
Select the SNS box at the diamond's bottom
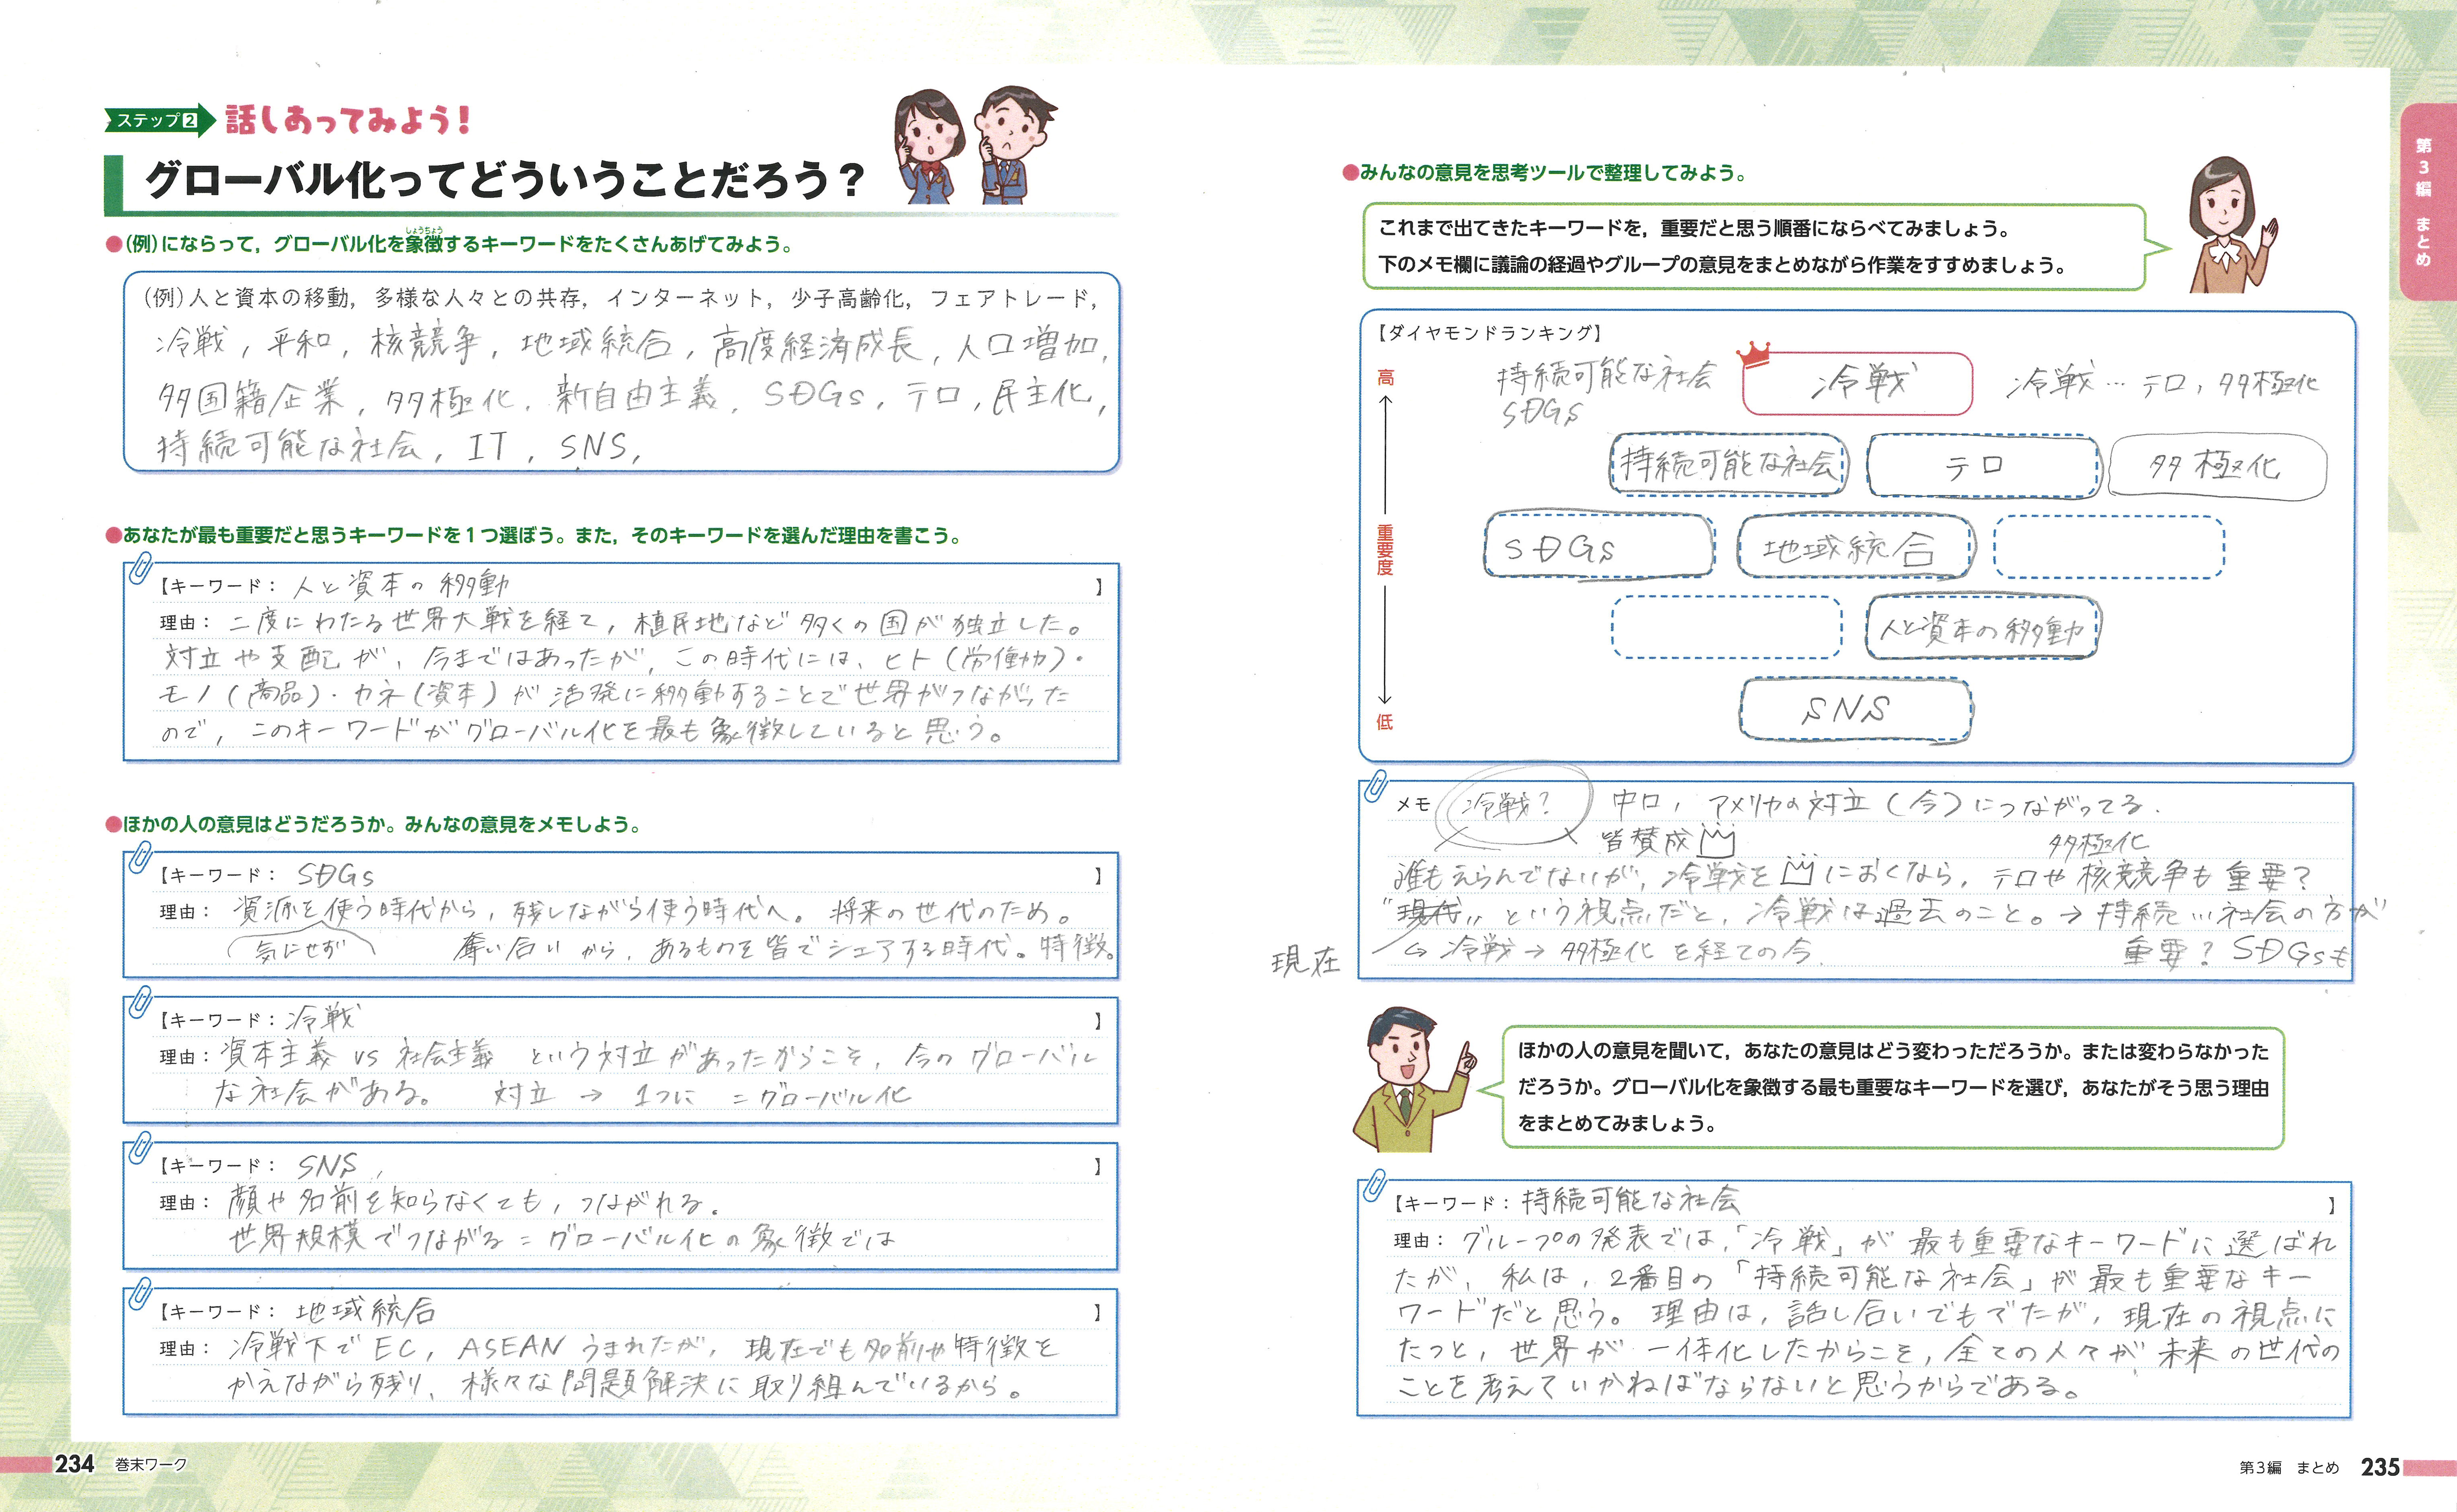click(1856, 710)
